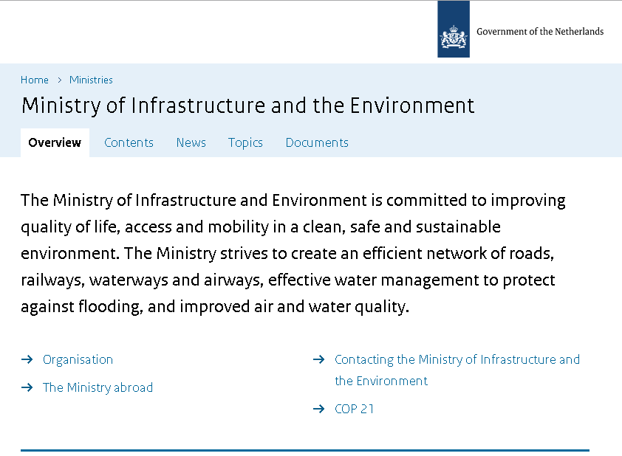Image resolution: width=622 pixels, height=456 pixels.
Task: Open Contacting the Ministry of Infrastructure link
Action: 457,370
